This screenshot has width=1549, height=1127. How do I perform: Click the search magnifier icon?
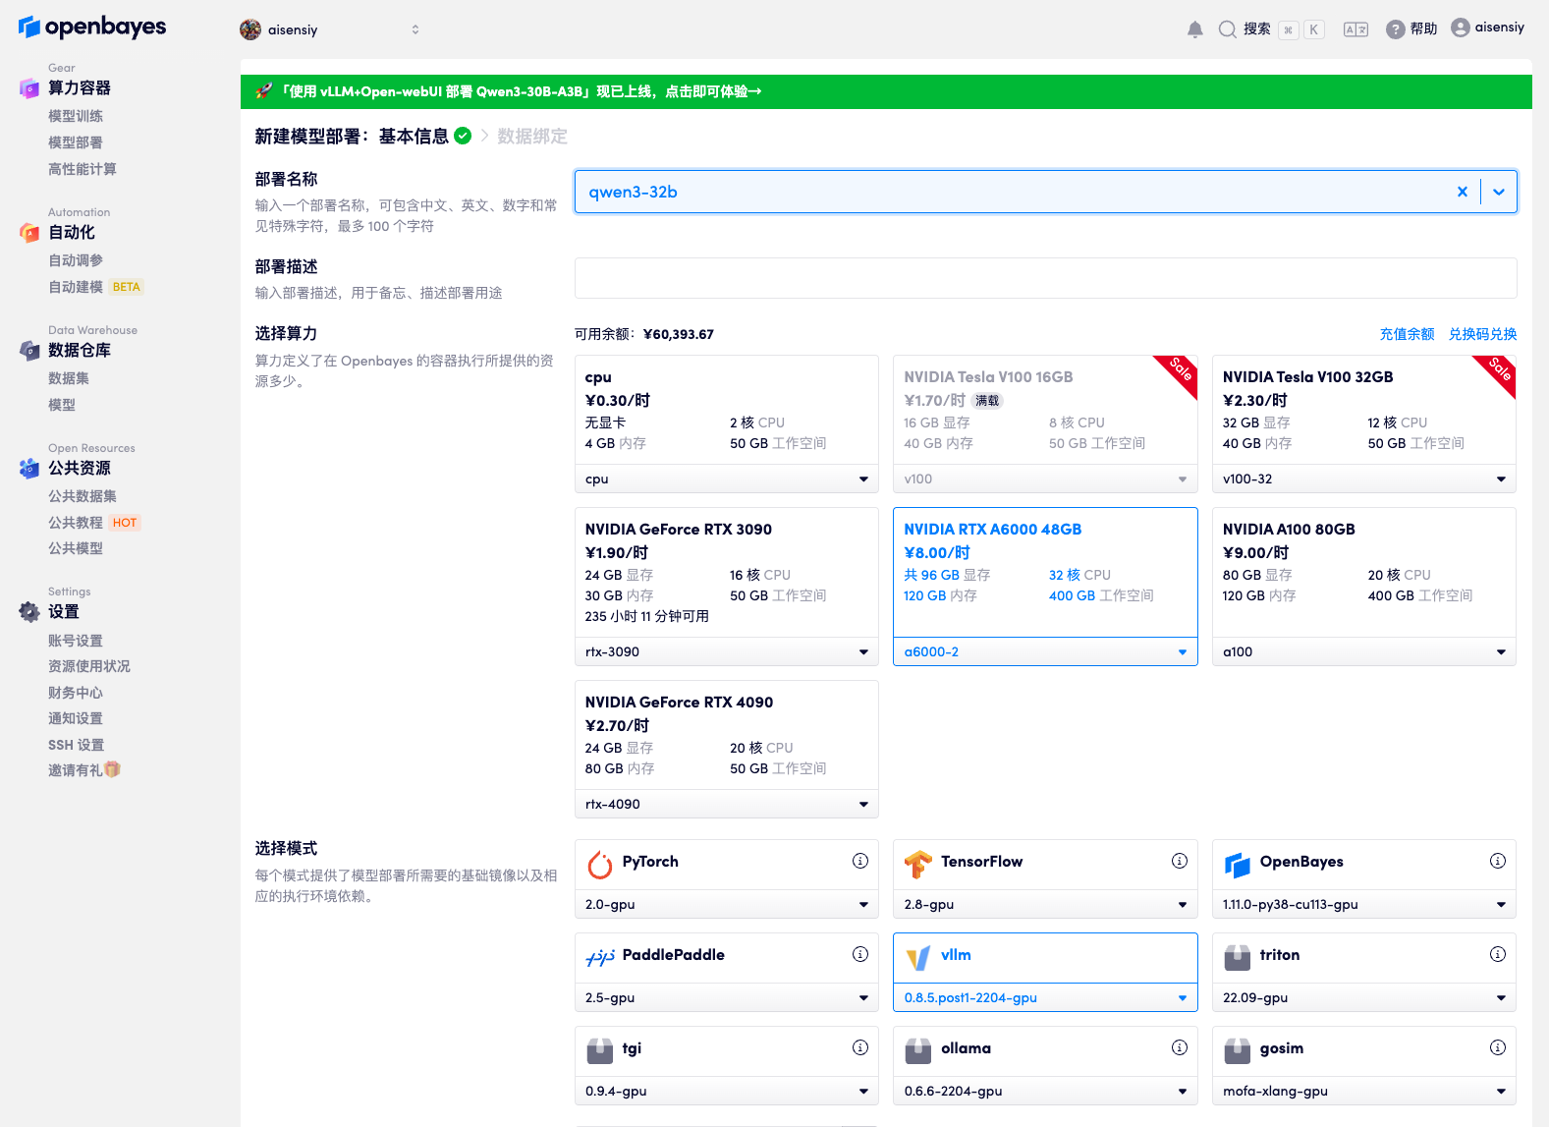[1227, 29]
